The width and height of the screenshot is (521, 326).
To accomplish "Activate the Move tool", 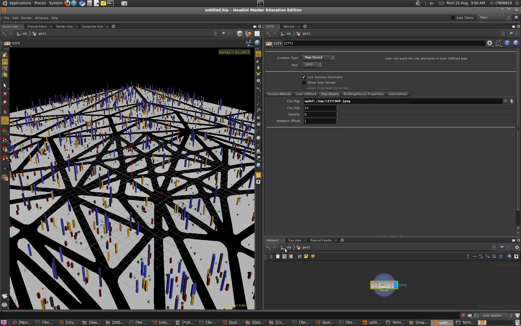I will click(5, 94).
